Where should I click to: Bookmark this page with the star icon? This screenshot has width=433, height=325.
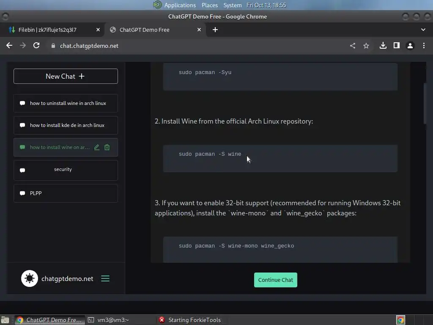point(366,46)
